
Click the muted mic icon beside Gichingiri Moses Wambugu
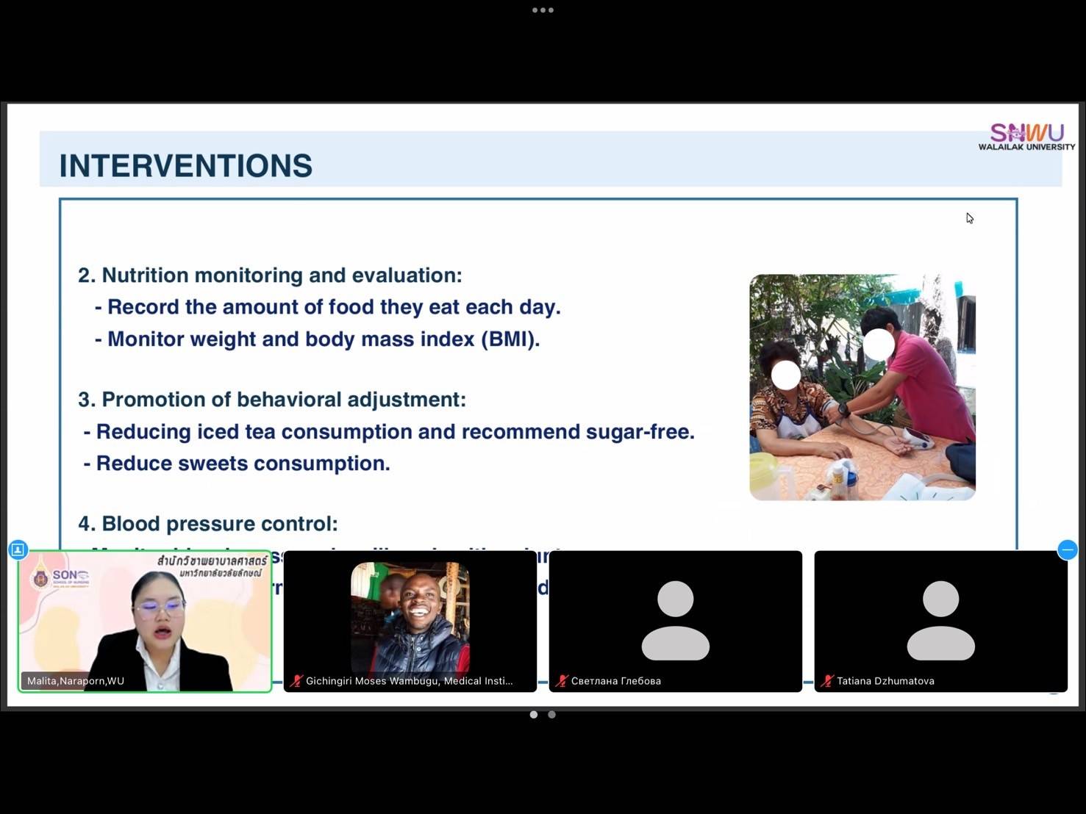pos(296,681)
